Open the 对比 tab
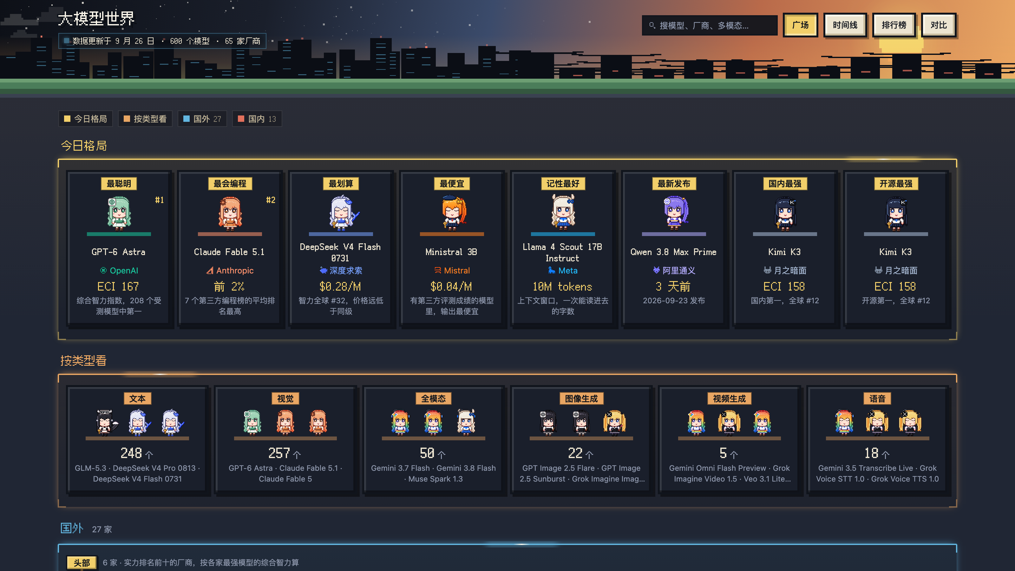Screen dimensions: 1015x571 pos(939,25)
